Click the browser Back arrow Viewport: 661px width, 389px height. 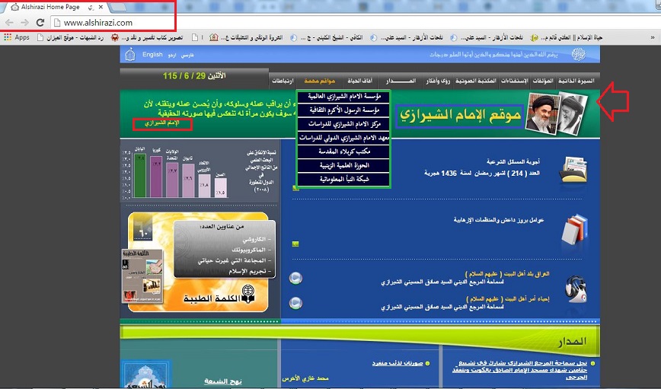10,23
